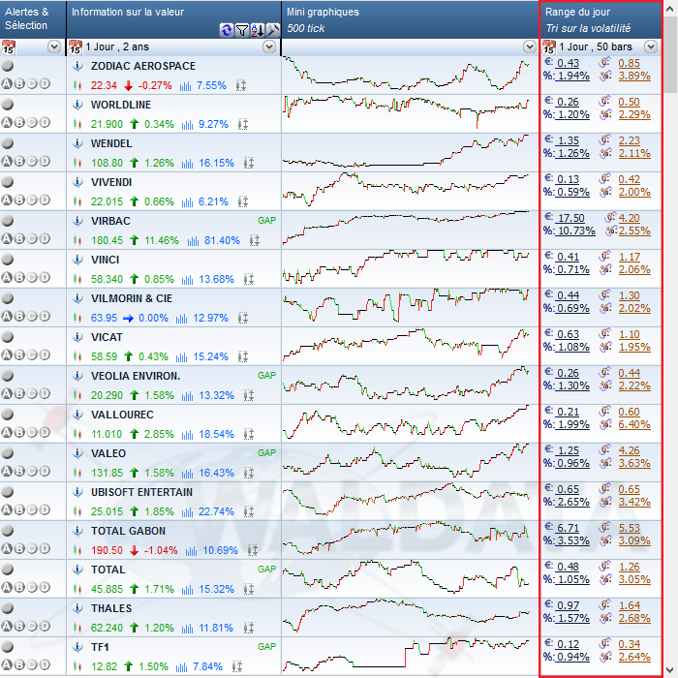
Task: Click the 81.40% value for VIRBAC
Action: pyautogui.click(x=222, y=240)
